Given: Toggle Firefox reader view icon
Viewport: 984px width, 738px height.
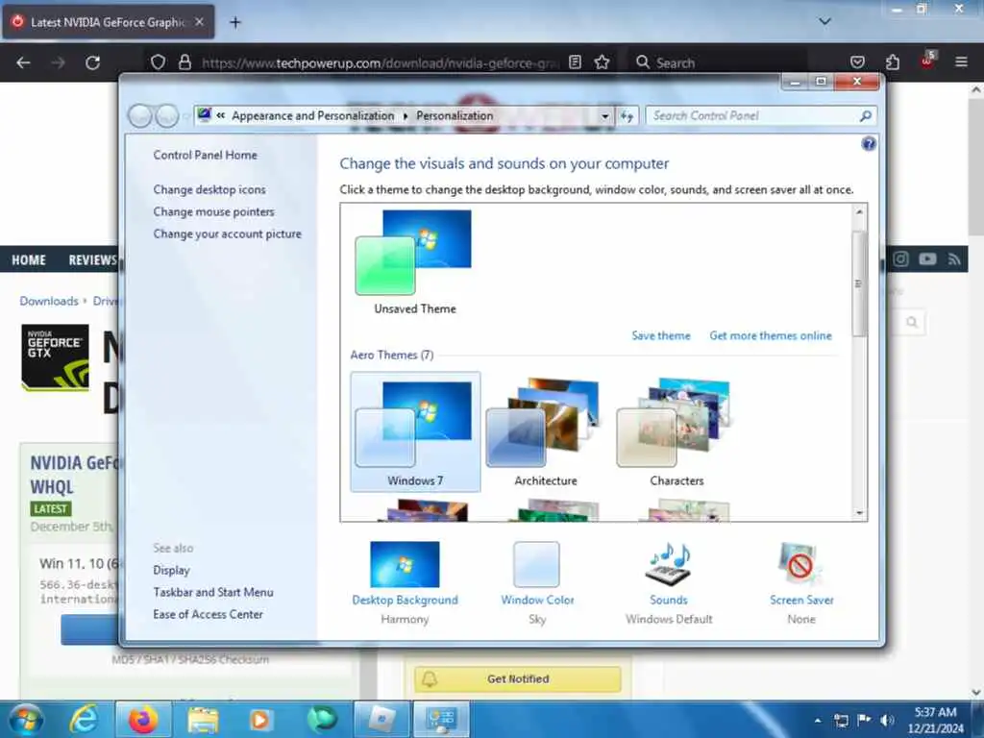Looking at the screenshot, I should click(575, 62).
